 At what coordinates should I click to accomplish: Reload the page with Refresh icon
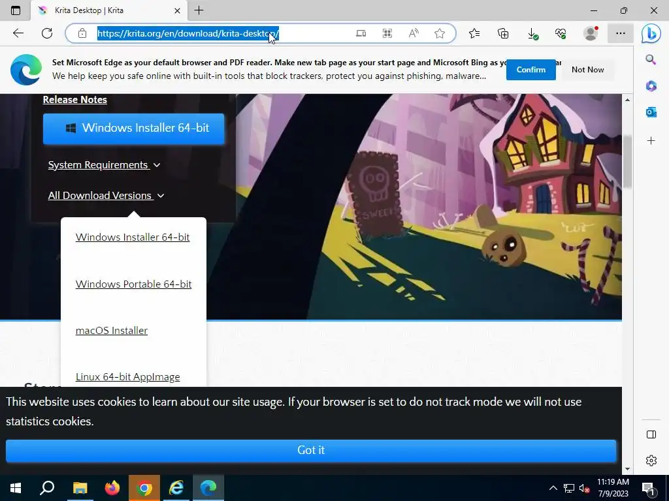click(x=47, y=33)
